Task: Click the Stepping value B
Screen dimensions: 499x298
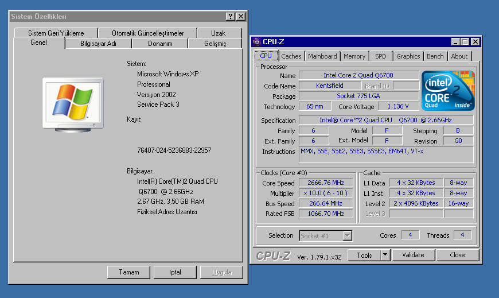Action: (458, 131)
